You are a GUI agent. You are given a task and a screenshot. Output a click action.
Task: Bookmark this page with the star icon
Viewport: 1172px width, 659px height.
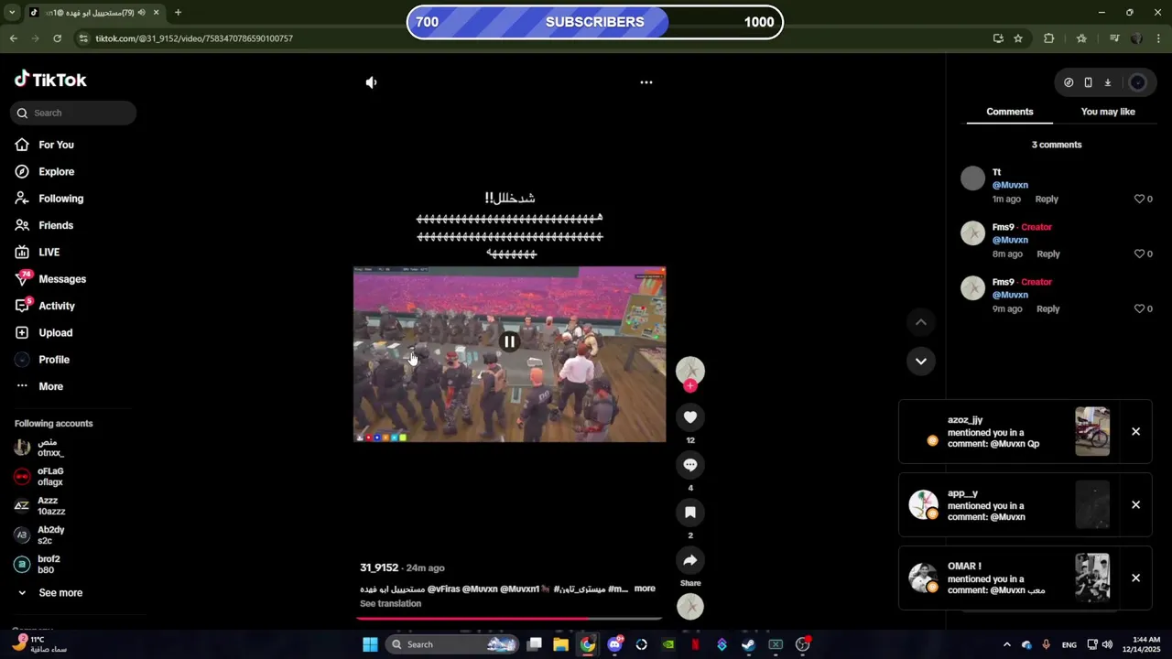[1018, 38]
